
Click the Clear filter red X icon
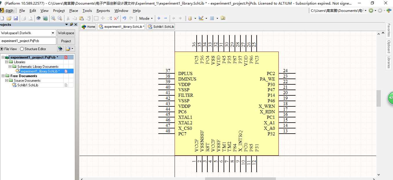coord(116,18)
